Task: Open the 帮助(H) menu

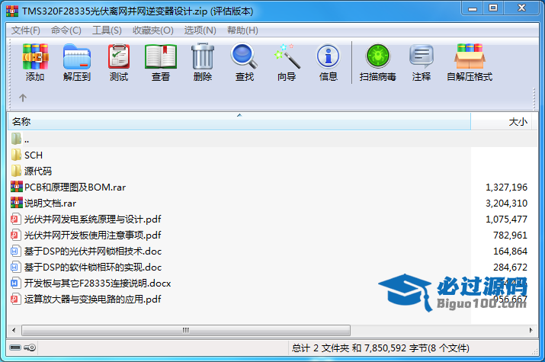Action: click(242, 30)
